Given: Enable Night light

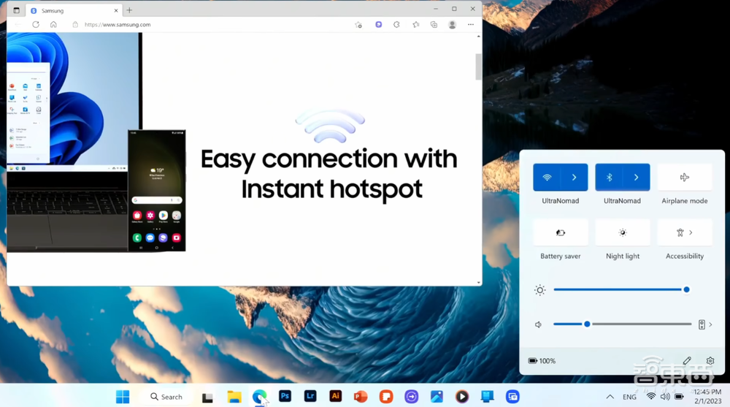Looking at the screenshot, I should 622,232.
